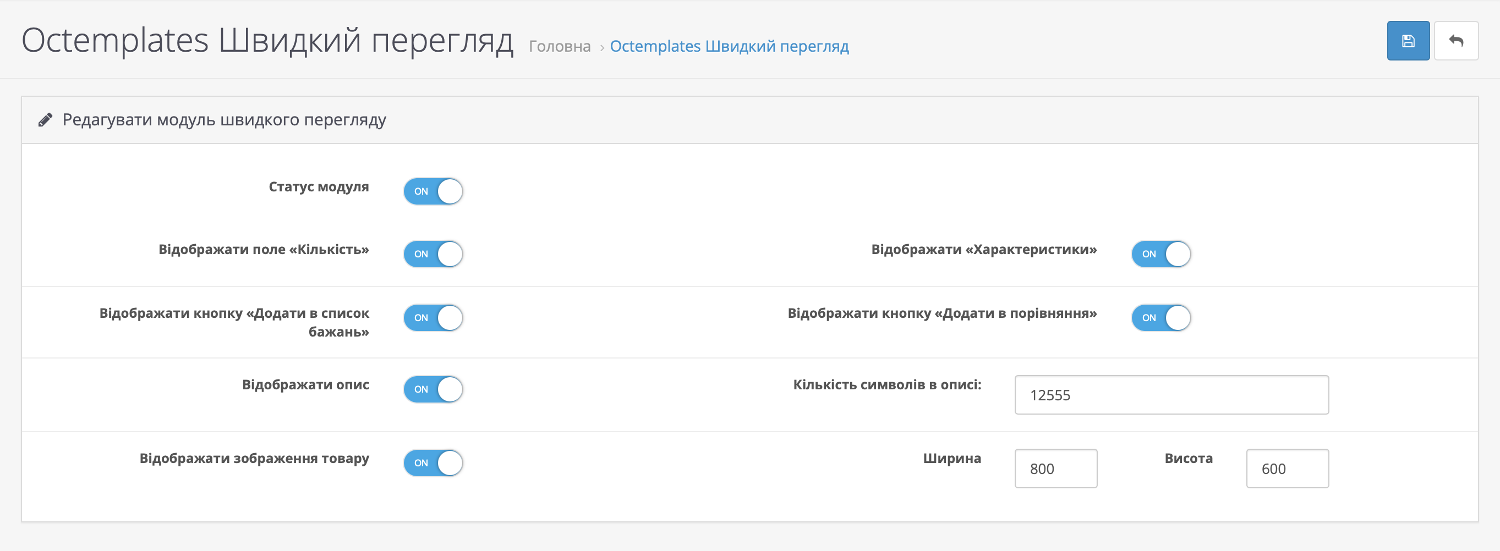Viewport: 1500px width, 551px height.
Task: Focus the «Кількість символів в описі» field
Action: (1171, 395)
